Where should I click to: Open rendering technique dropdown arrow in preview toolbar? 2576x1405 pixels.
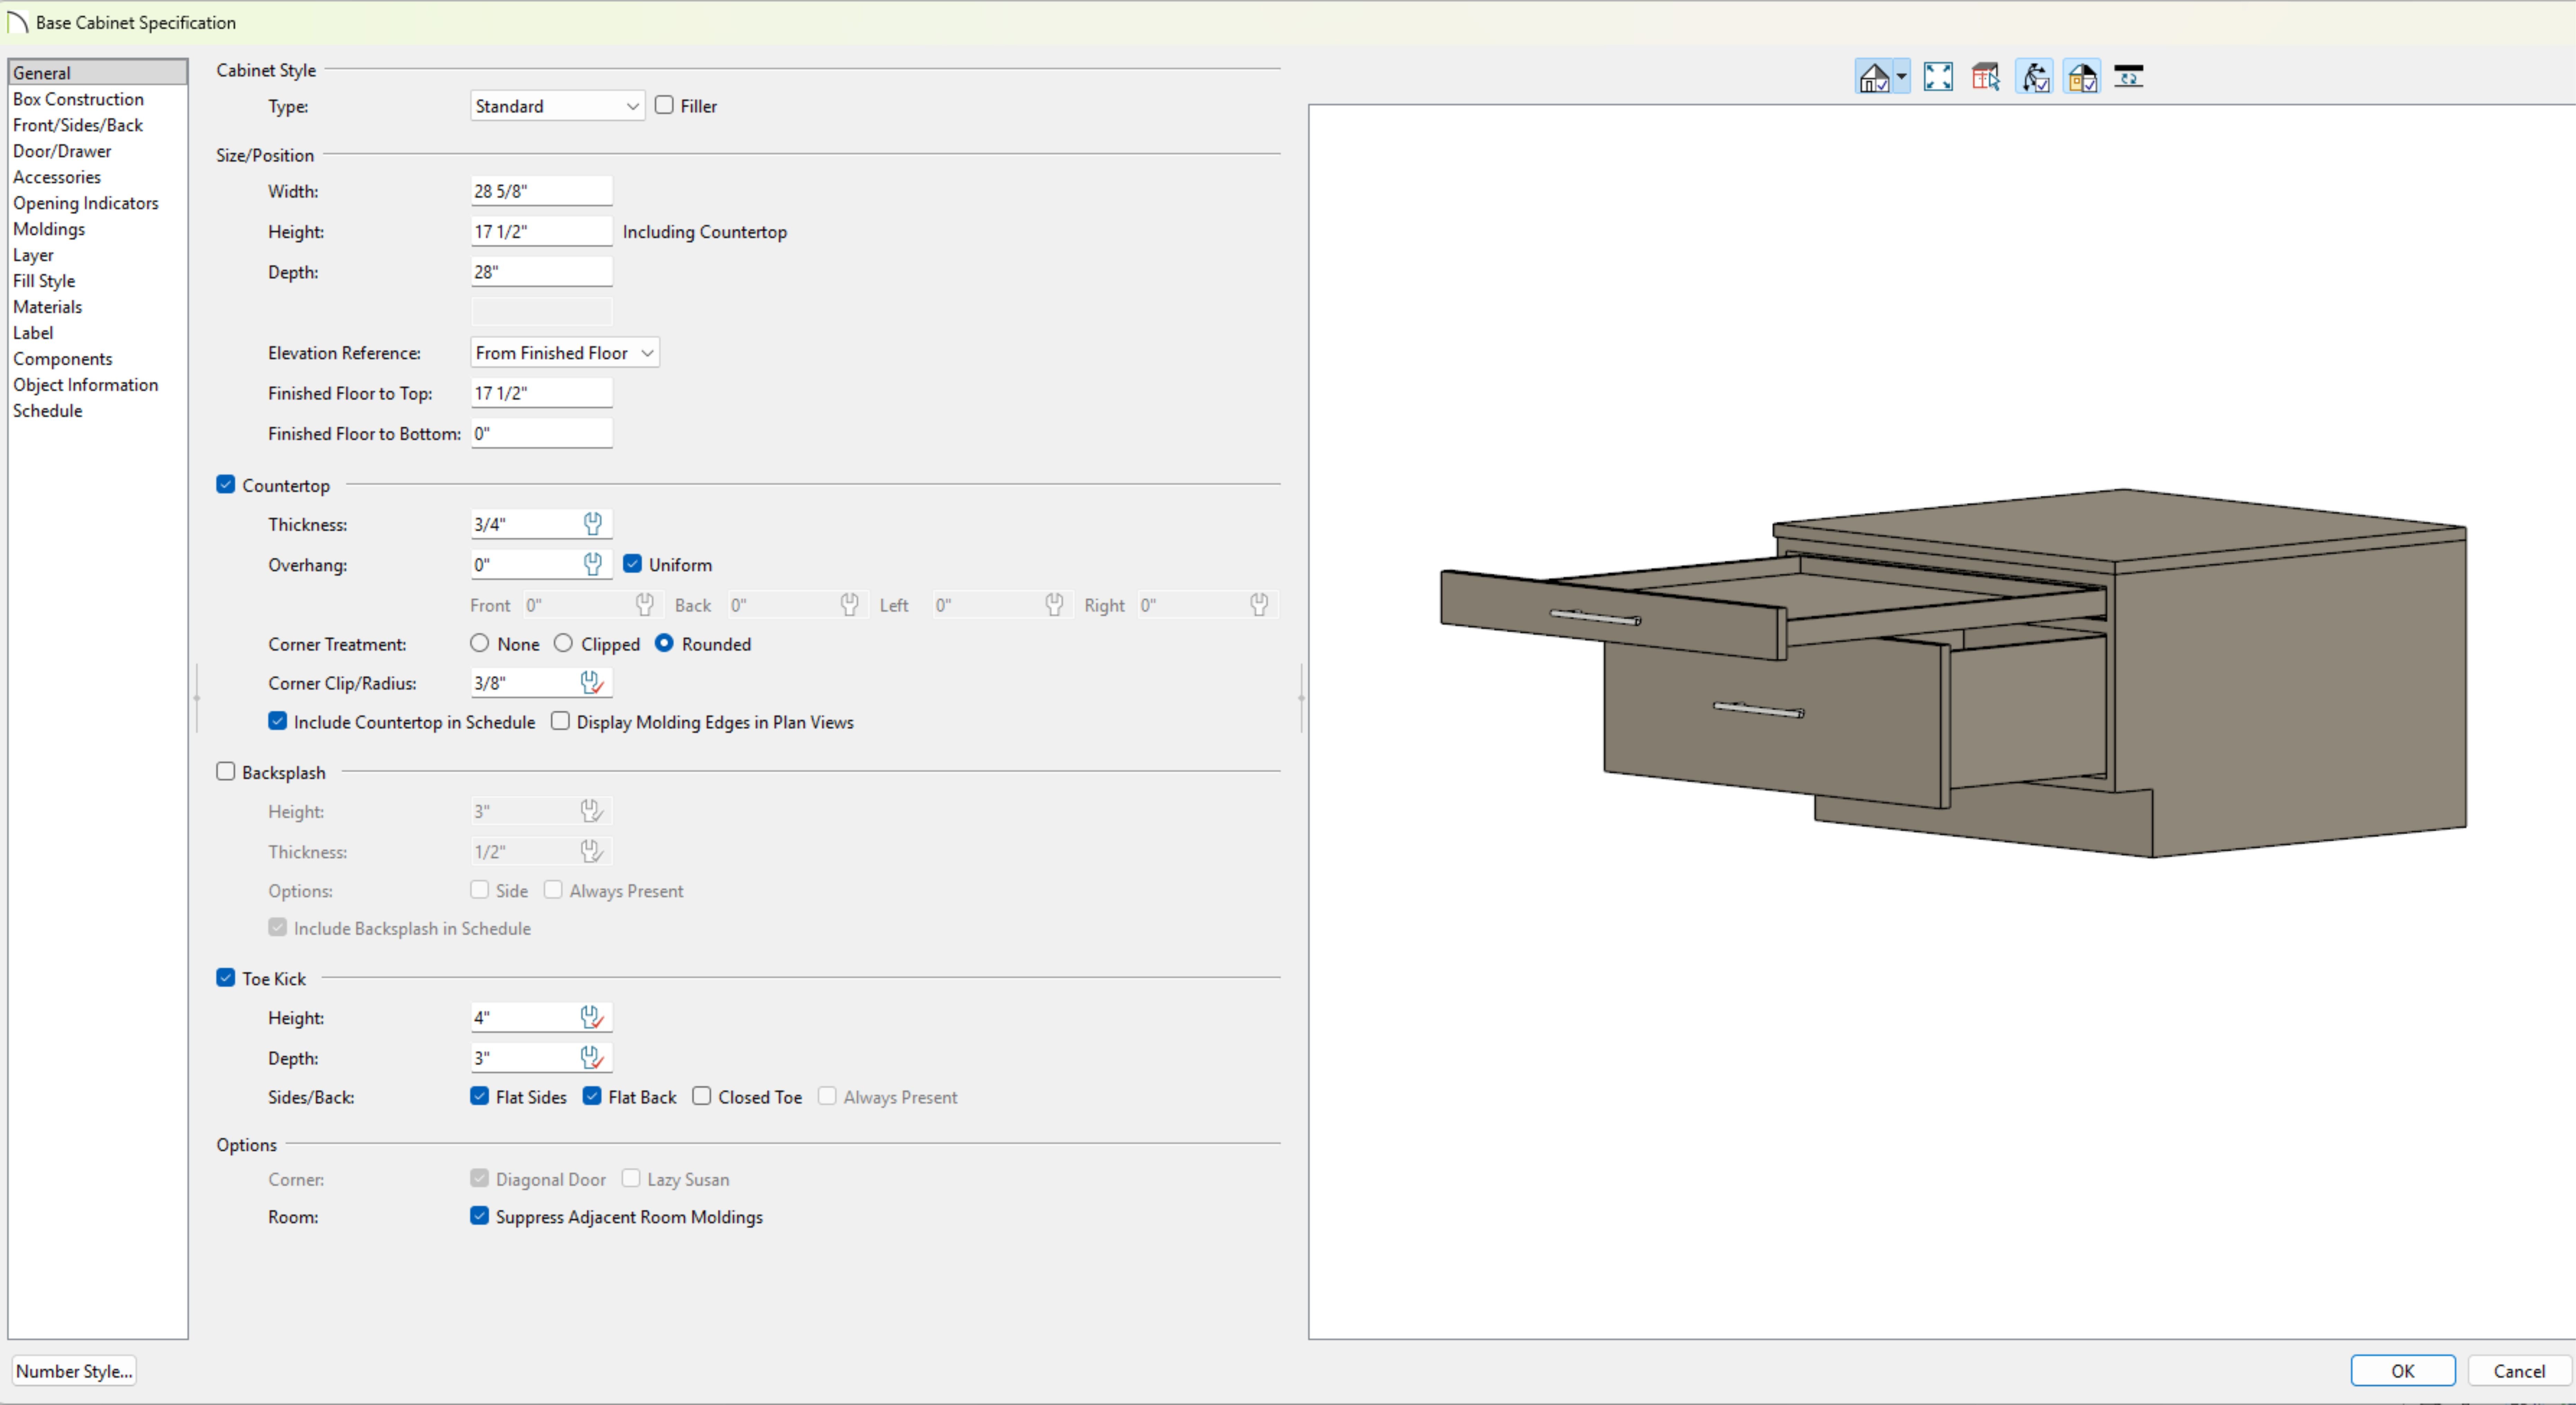tap(1901, 77)
